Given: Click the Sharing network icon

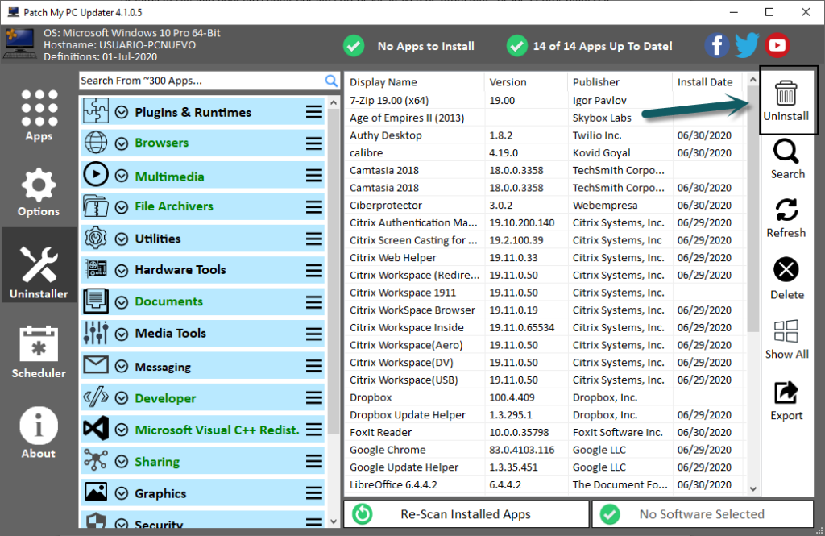Looking at the screenshot, I should pos(96,460).
